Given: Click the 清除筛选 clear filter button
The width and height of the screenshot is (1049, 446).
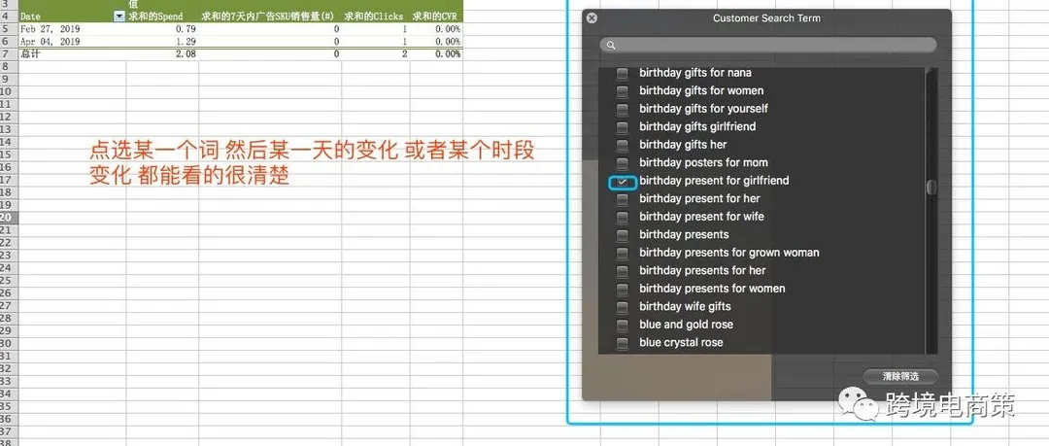Looking at the screenshot, I should (900, 376).
